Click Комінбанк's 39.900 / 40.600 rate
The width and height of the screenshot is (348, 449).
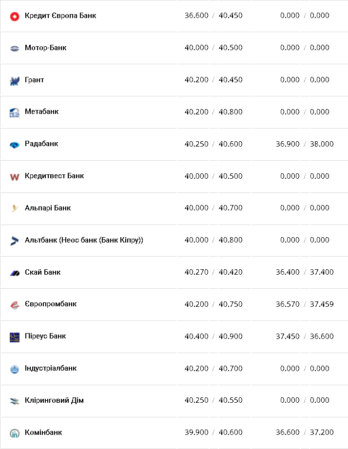(x=213, y=432)
